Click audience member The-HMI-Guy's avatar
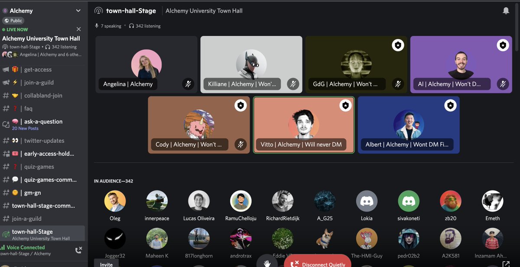The image size is (520, 267). coord(367,239)
